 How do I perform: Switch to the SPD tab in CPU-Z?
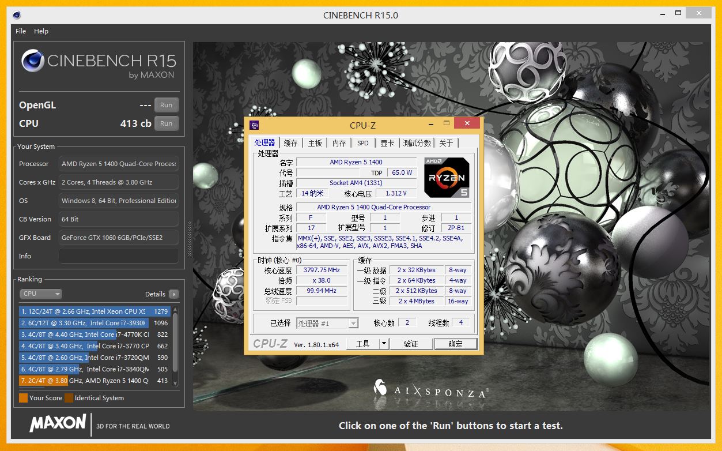coord(362,142)
